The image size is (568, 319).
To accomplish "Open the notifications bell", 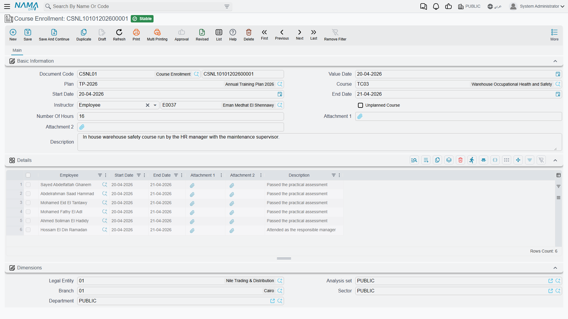I will (436, 6).
